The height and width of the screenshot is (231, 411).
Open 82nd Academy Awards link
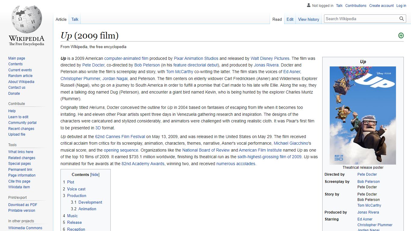(143, 164)
